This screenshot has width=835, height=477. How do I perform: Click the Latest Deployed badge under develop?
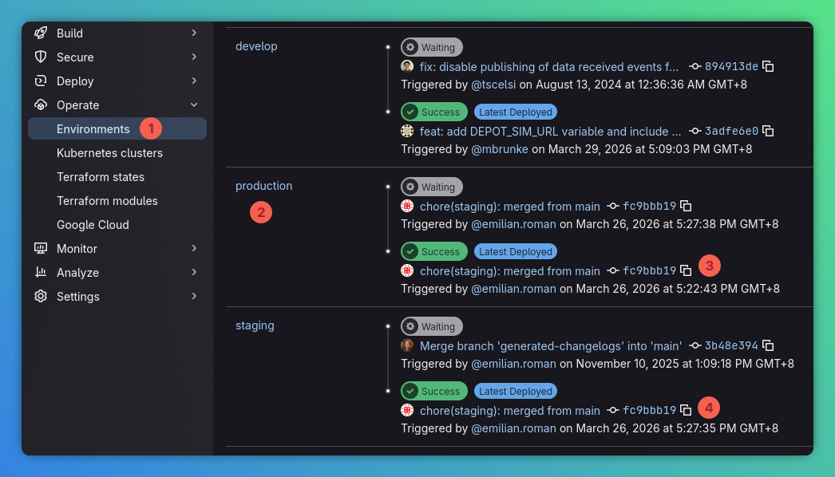[515, 112]
